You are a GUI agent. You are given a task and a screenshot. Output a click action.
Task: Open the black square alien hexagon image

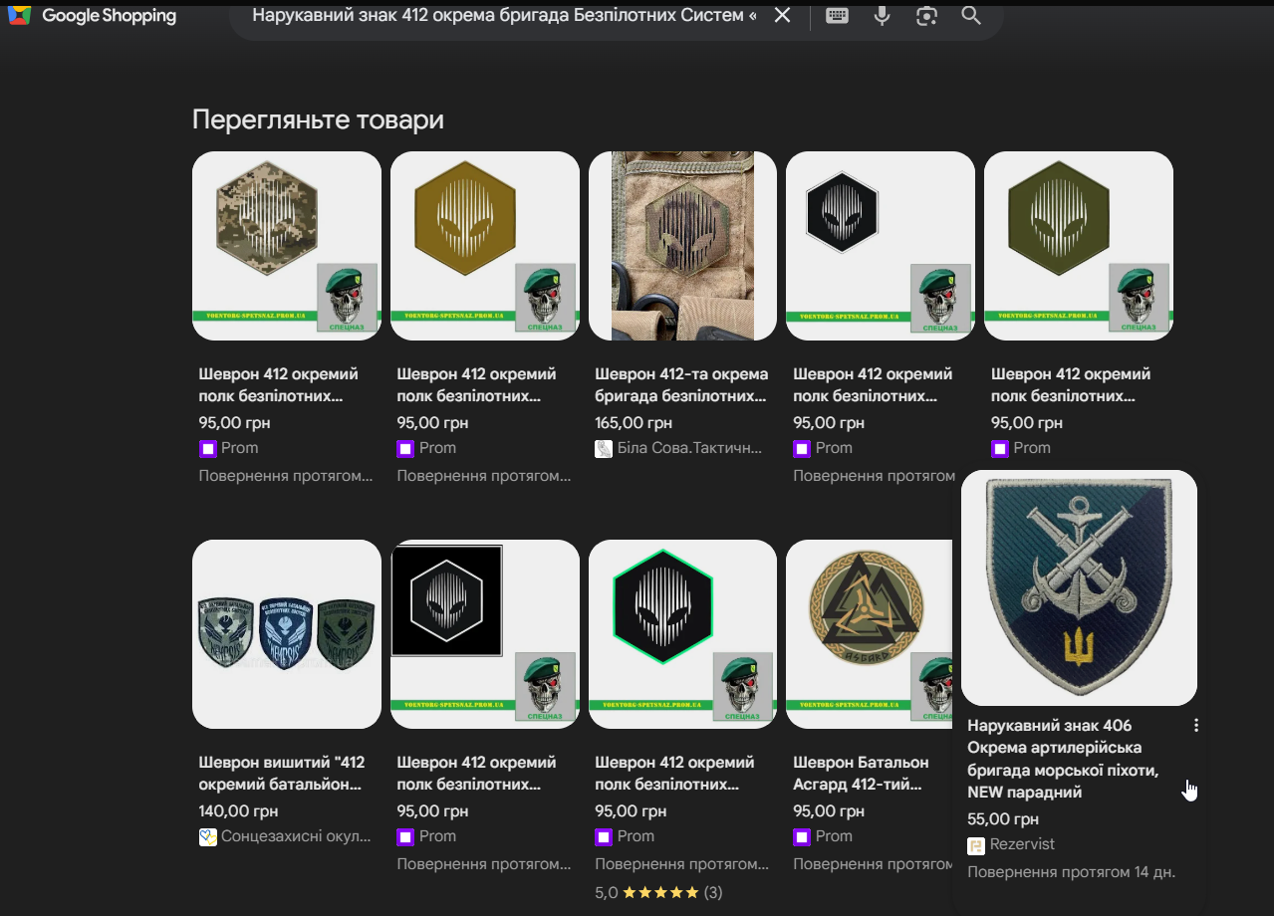click(485, 634)
